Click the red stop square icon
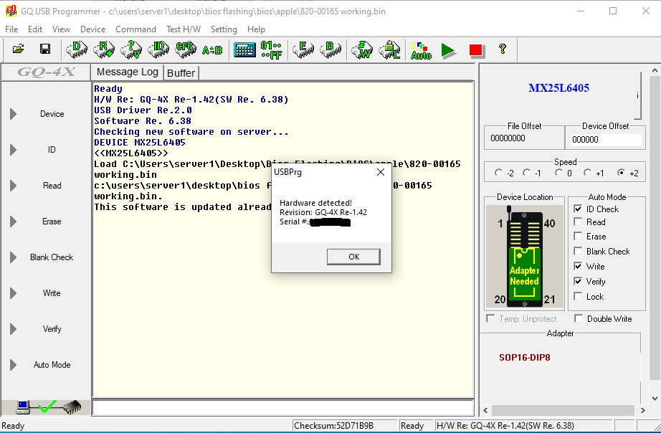661x433 pixels. pyautogui.click(x=476, y=50)
